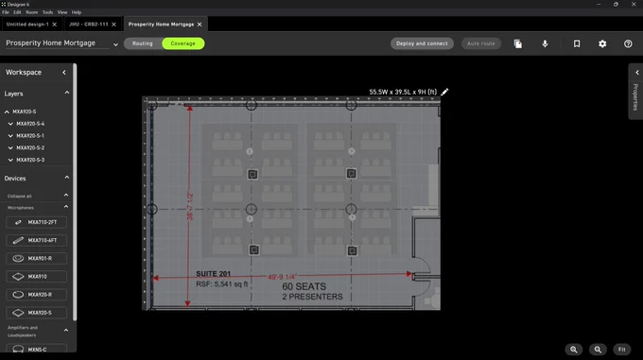Click the workspace panel vertical scrollbar
This screenshot has height=360, width=643.
pos(75,192)
